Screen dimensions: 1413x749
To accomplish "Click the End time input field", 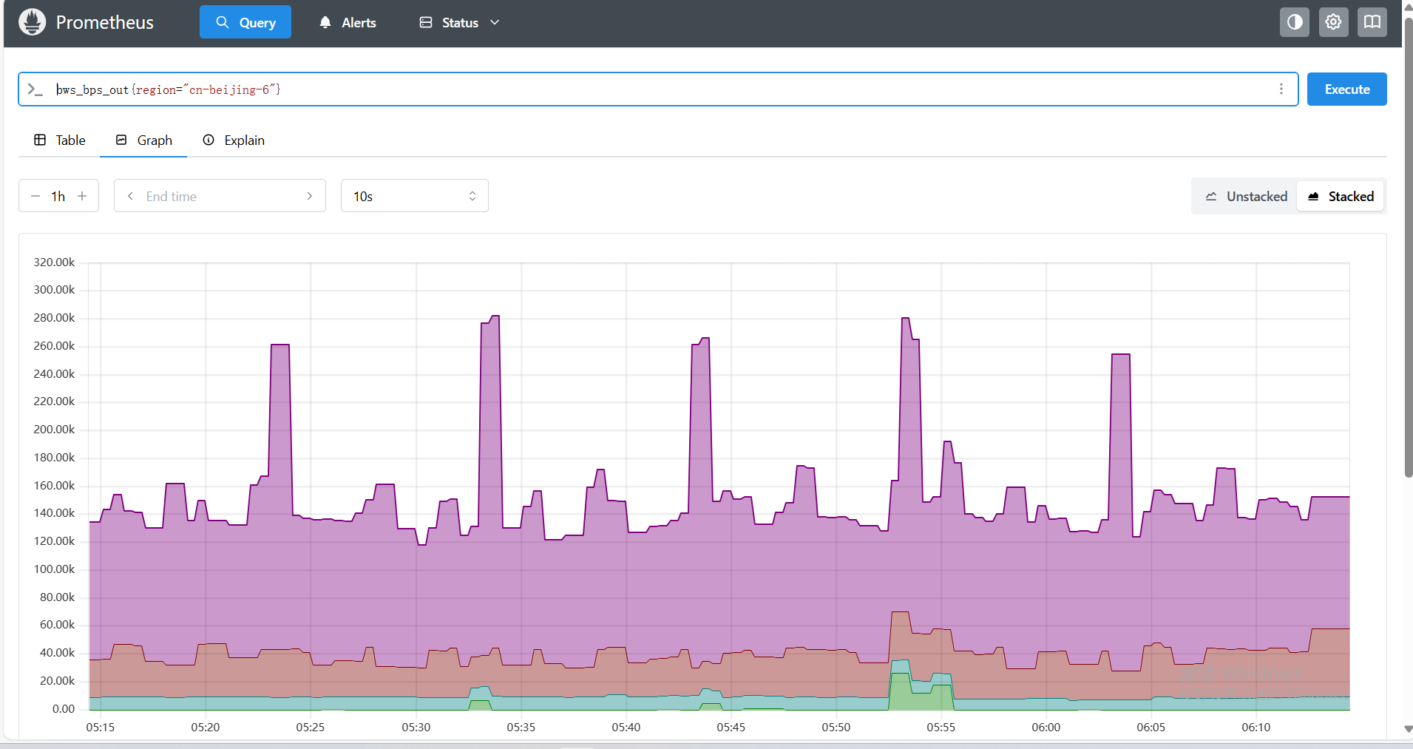I will (x=220, y=196).
